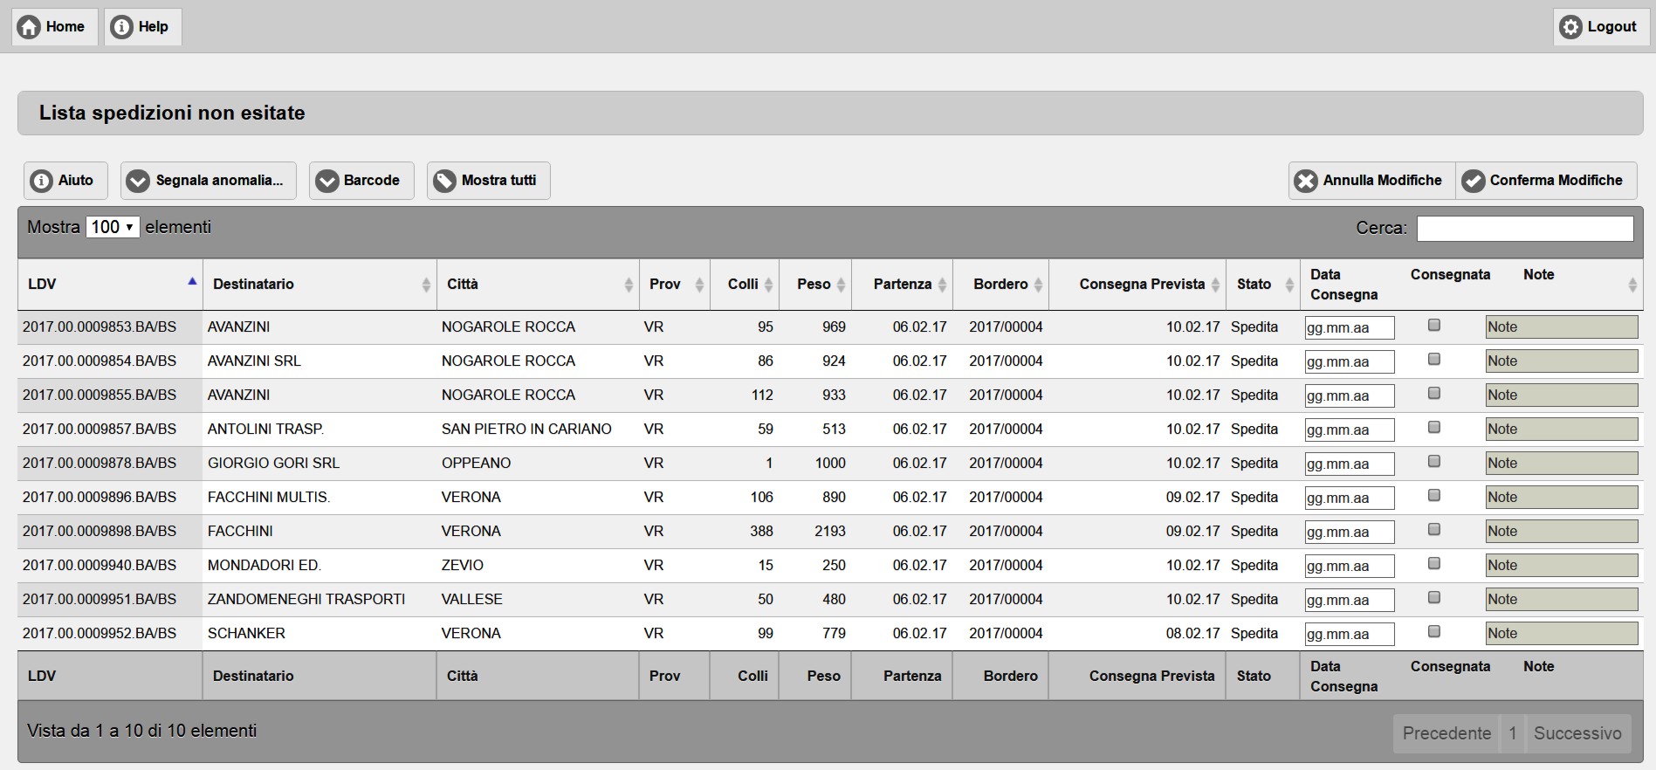Click Data Consegna field for SCHANKER row
1656x770 pixels.
click(x=1350, y=634)
